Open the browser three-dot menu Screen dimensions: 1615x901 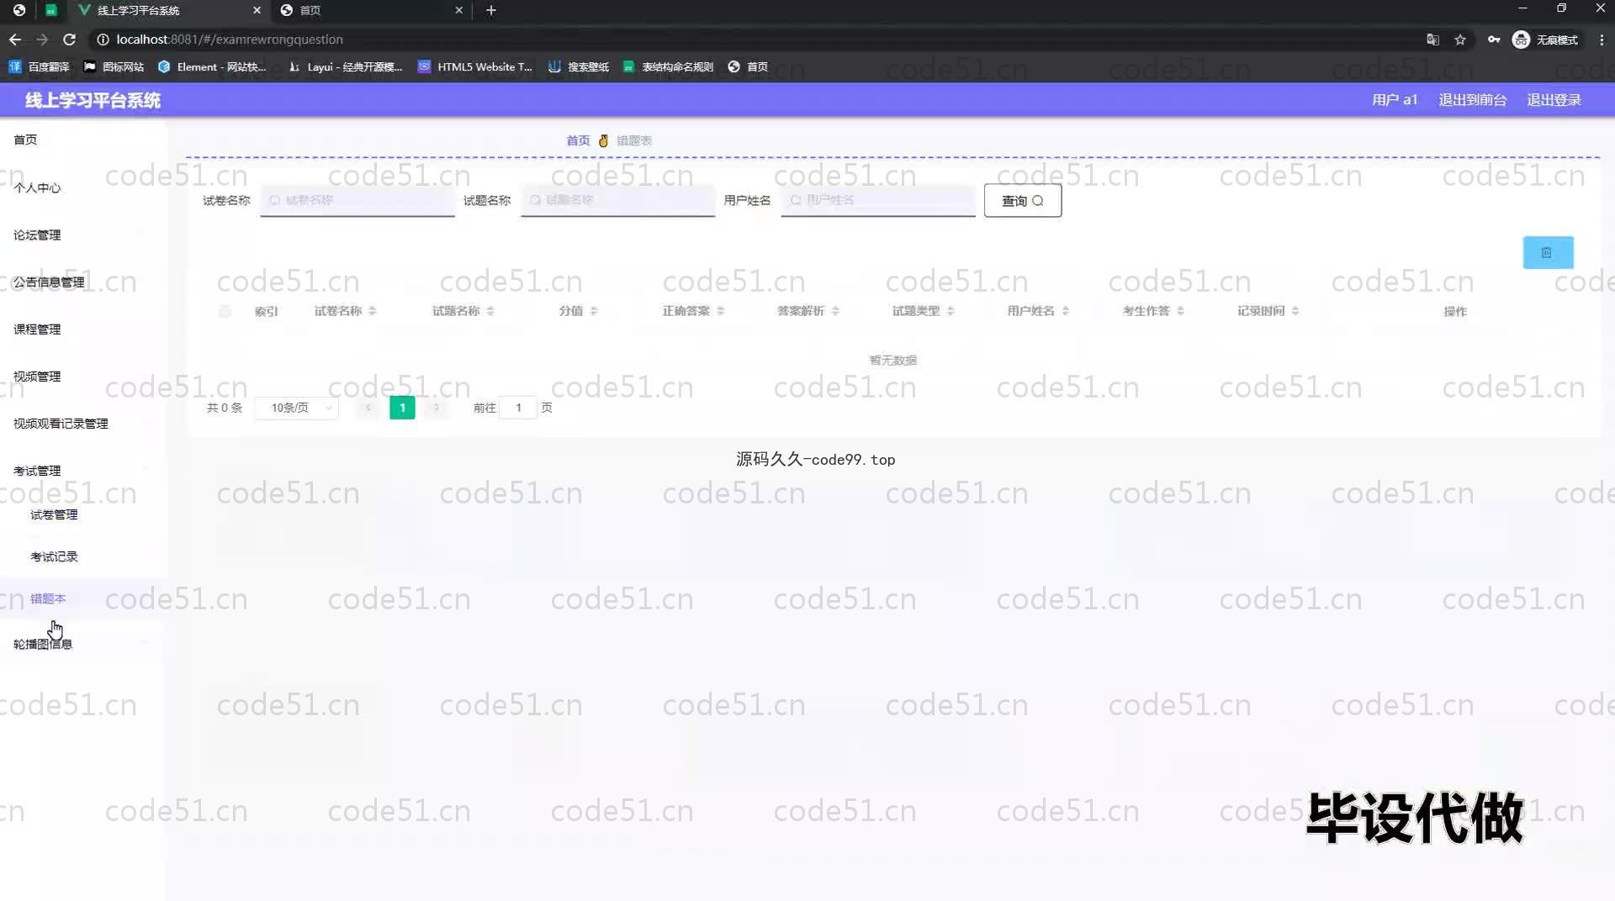(1602, 40)
